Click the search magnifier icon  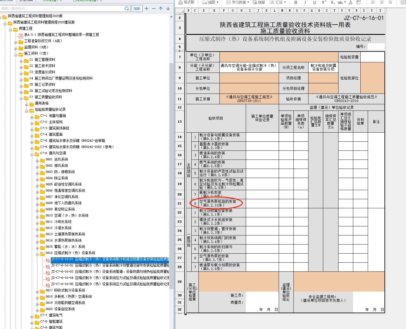coord(127,9)
